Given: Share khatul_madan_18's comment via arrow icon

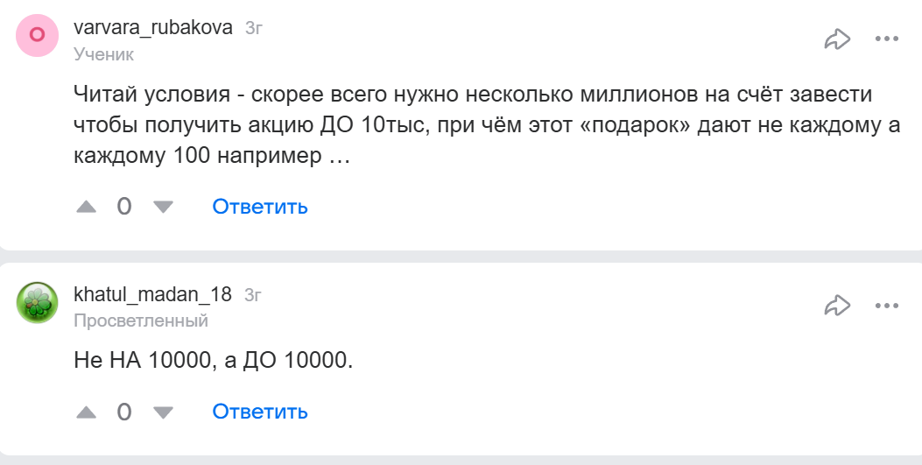Looking at the screenshot, I should [x=838, y=305].
